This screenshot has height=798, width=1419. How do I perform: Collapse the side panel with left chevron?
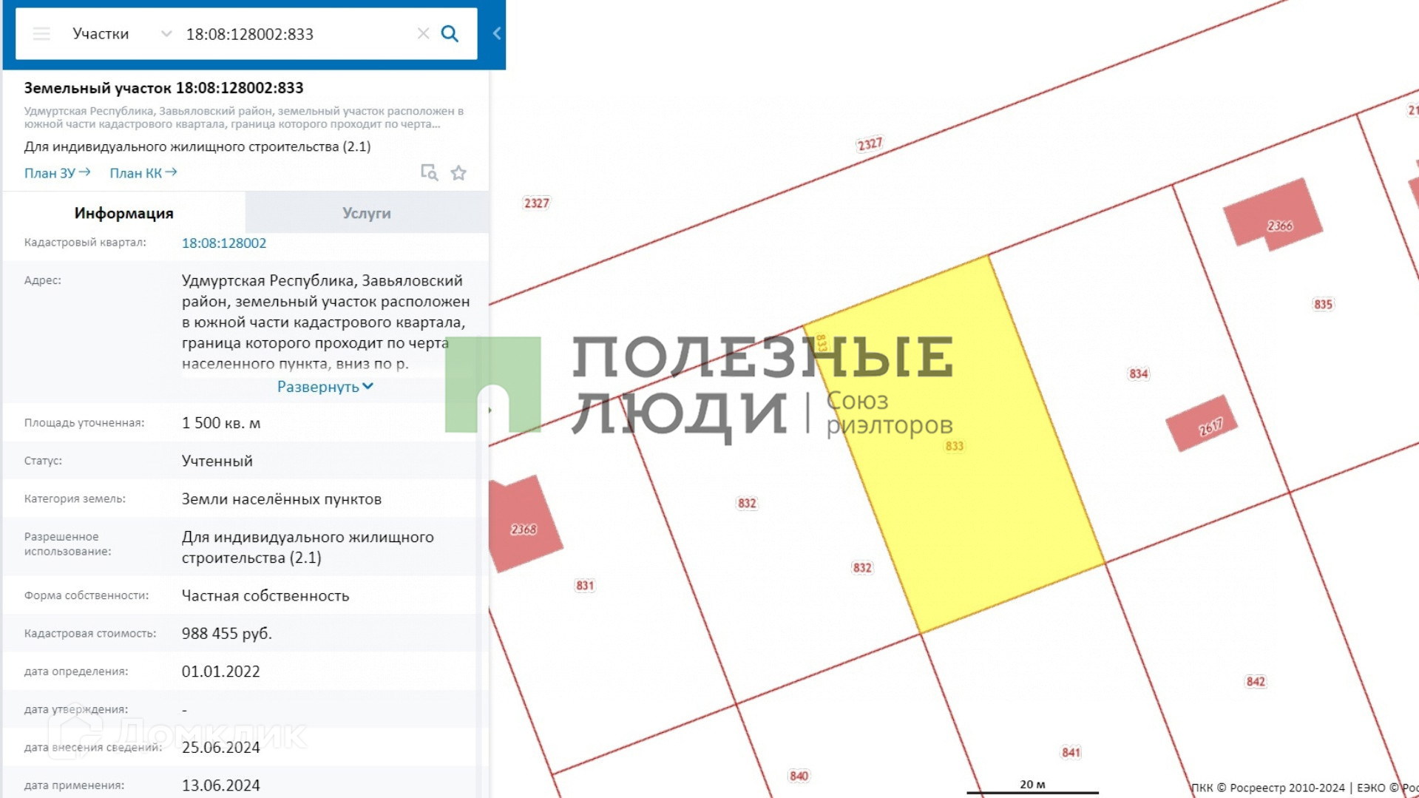pyautogui.click(x=497, y=34)
